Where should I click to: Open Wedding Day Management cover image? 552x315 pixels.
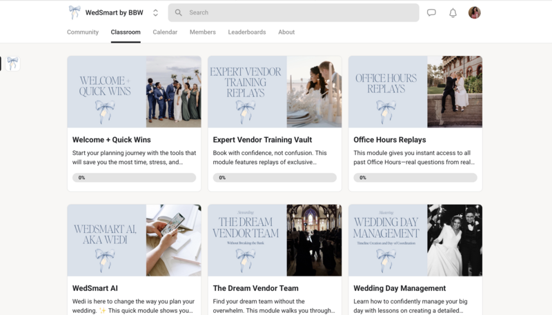point(415,240)
